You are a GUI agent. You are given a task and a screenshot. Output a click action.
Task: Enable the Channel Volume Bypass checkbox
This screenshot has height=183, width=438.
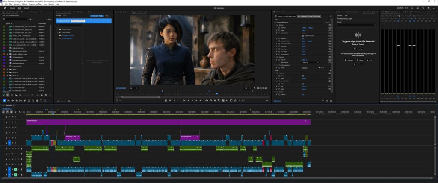coord(303,84)
